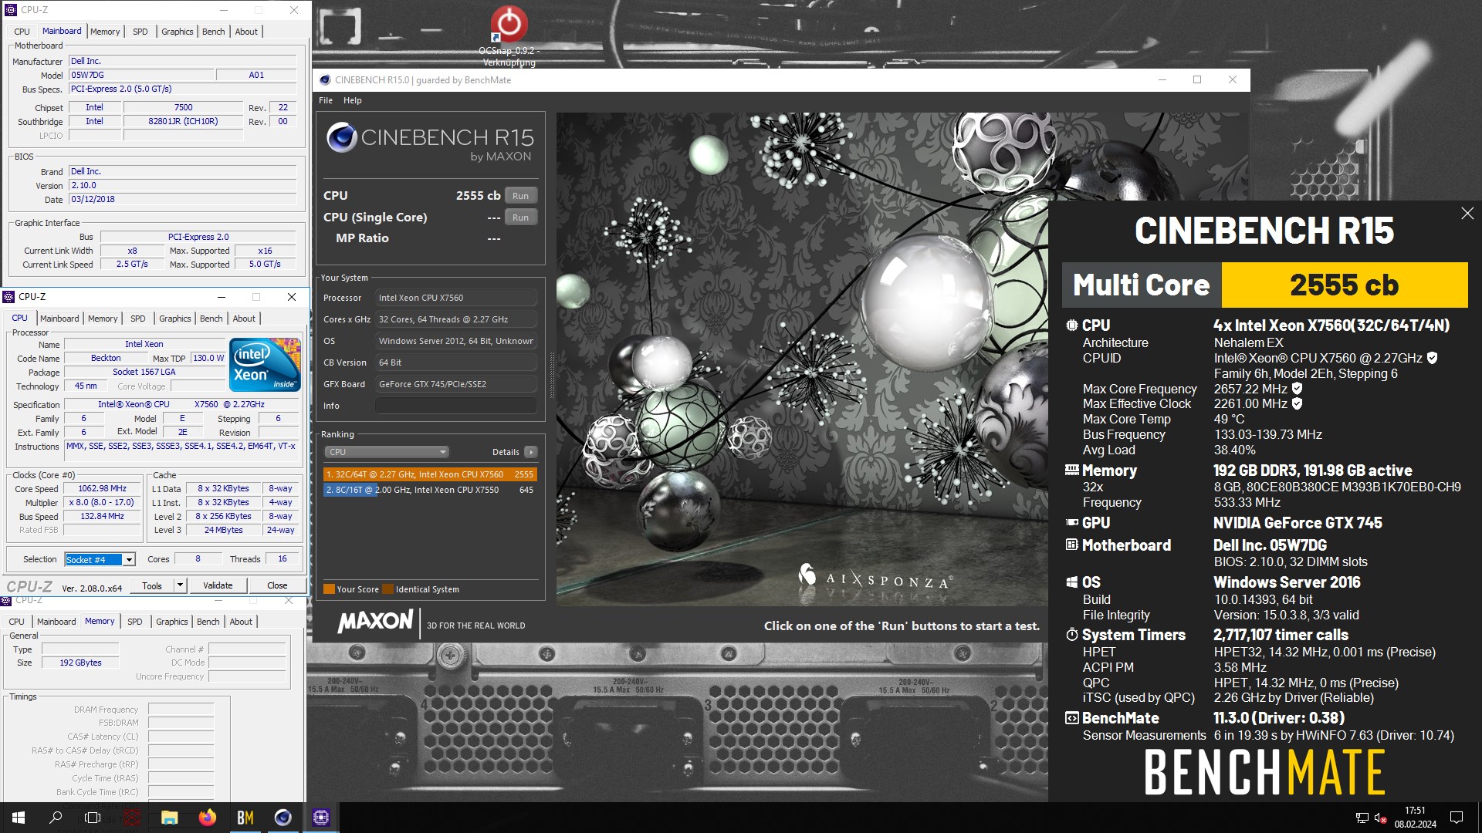Switch to SPD tab in top CPU-Z
Screen dimensions: 1482x833
tap(140, 32)
